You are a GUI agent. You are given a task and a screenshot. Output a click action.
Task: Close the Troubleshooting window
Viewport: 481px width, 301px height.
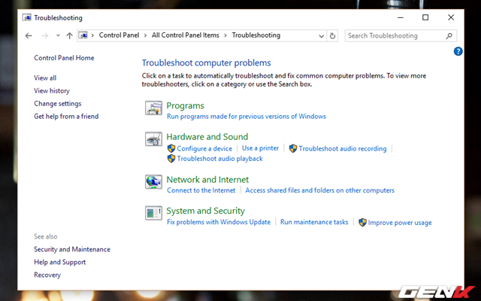(451, 17)
